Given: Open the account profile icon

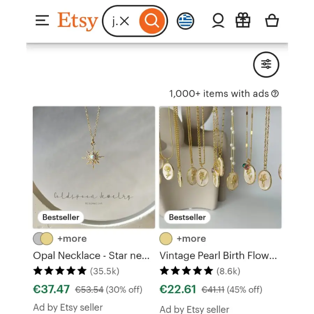Looking at the screenshot, I should click(x=218, y=21).
